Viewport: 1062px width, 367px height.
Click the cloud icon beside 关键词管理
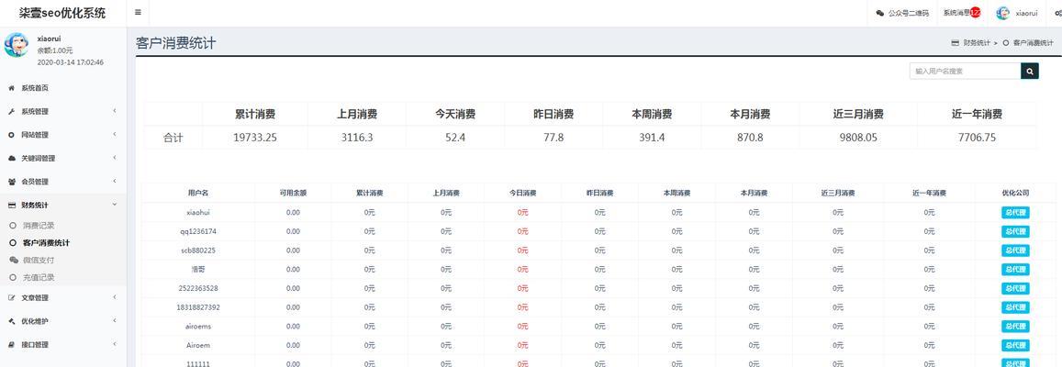pyautogui.click(x=12, y=158)
